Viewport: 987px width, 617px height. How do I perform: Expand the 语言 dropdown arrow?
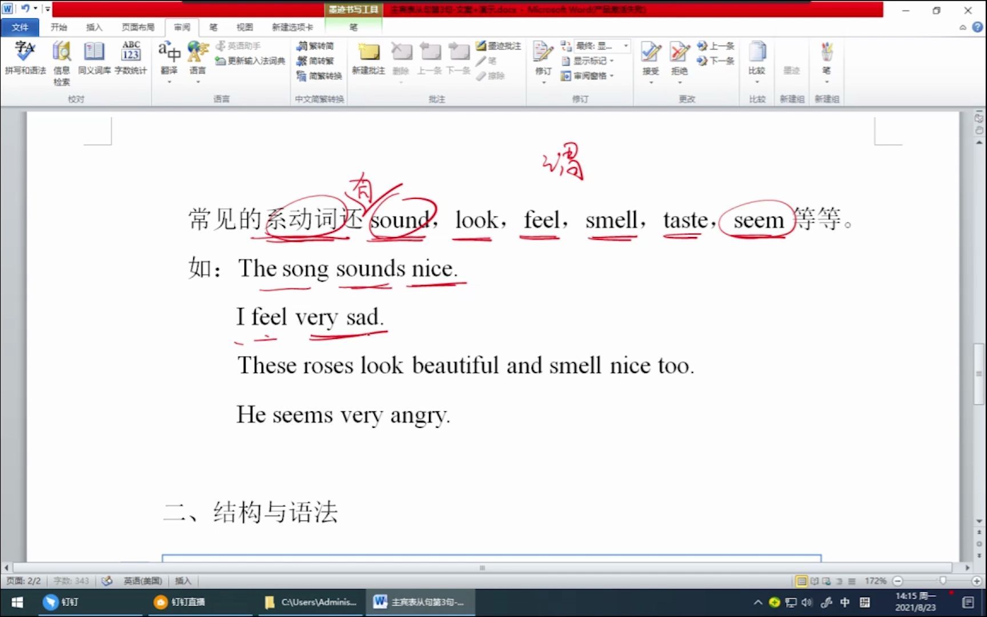198,82
